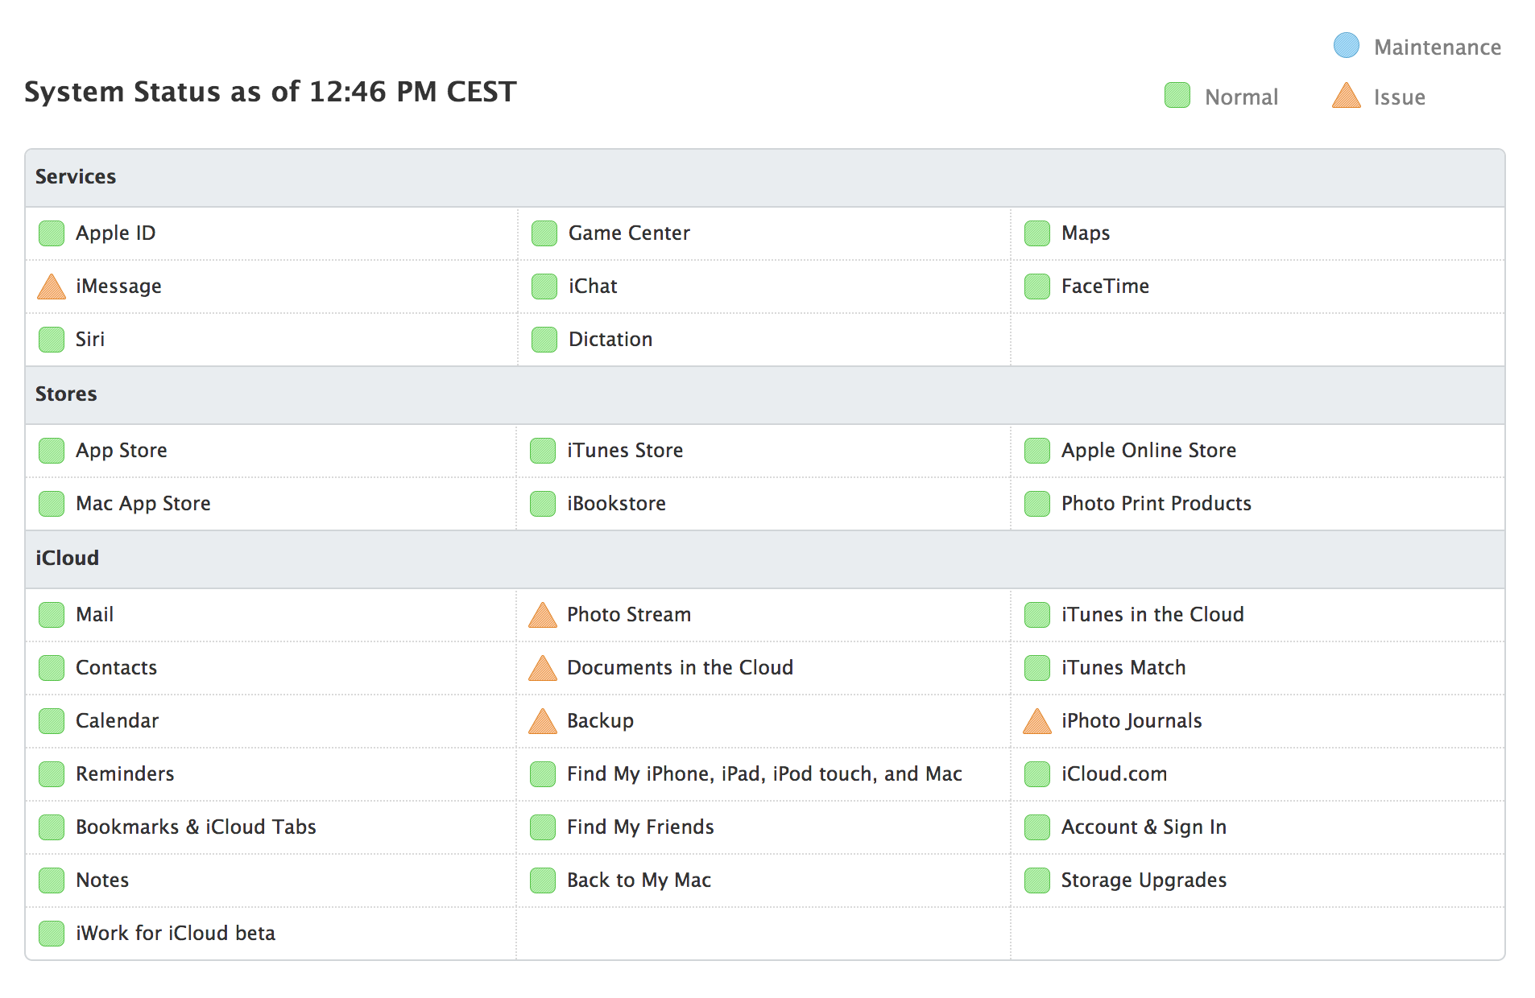Screen dimensions: 1535x998
Task: Open Documents in the Cloud issue details
Action: pos(681,668)
